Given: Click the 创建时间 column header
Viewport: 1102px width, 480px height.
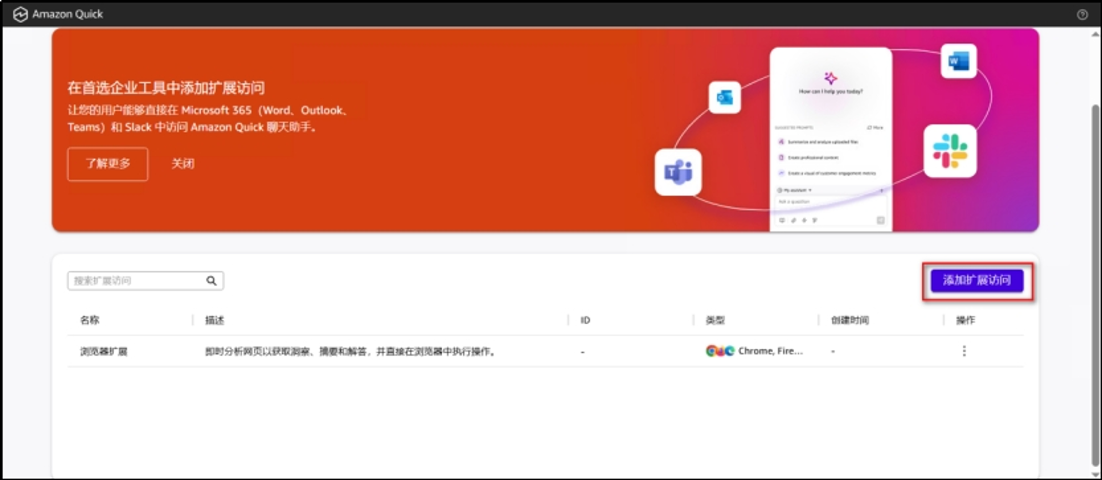Looking at the screenshot, I should [850, 320].
